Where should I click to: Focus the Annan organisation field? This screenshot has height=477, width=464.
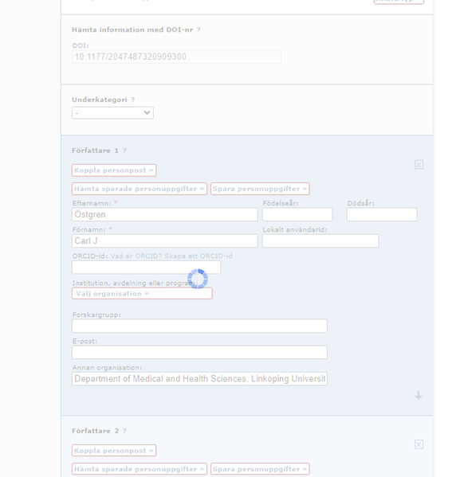pyautogui.click(x=199, y=379)
